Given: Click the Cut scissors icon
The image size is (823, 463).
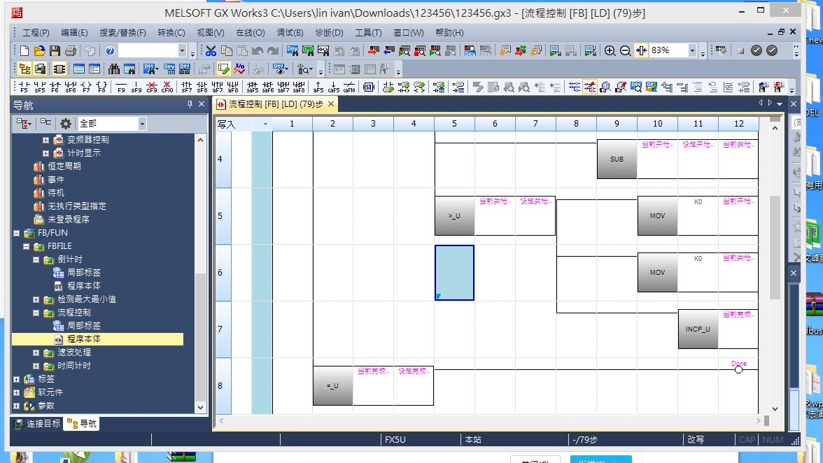Looking at the screenshot, I should tap(211, 50).
